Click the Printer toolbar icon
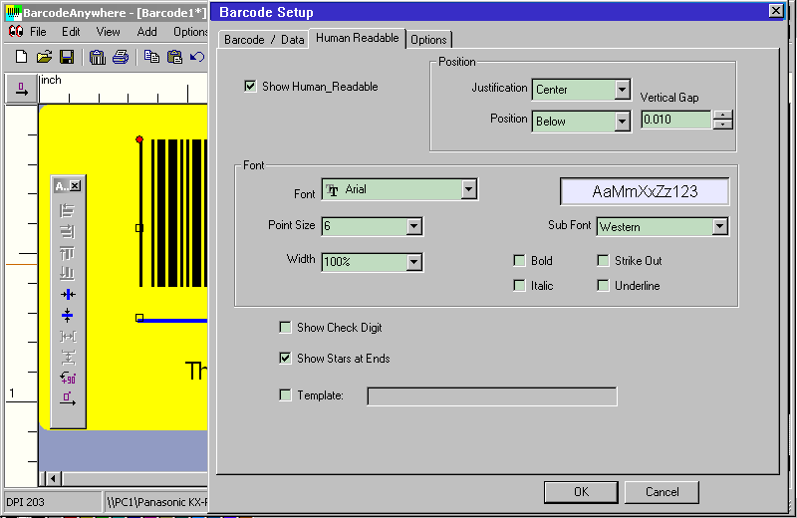The height and width of the screenshot is (518, 797). point(121,57)
